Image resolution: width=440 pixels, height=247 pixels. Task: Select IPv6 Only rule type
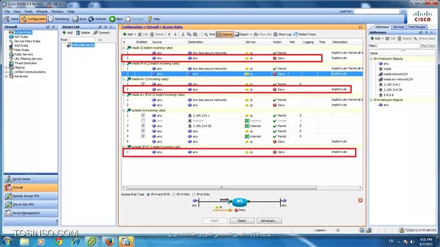(194, 194)
